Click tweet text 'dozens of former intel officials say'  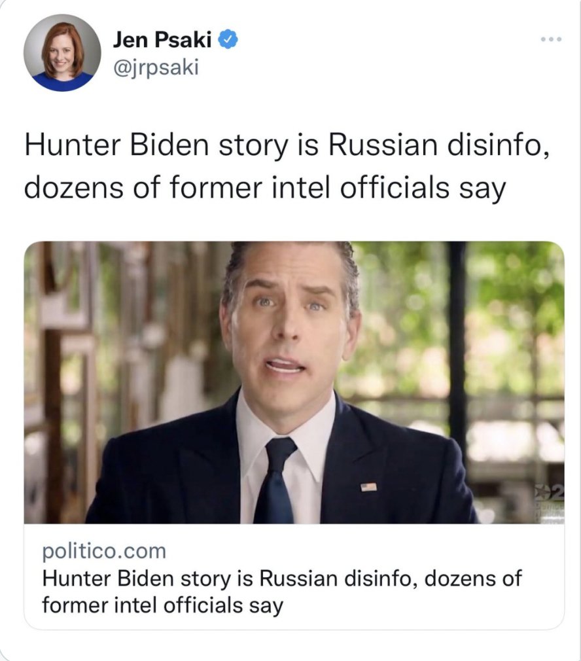[264, 188]
